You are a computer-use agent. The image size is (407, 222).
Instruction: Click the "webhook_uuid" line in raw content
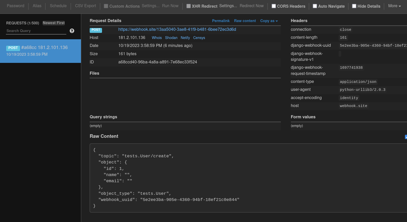[169, 200]
